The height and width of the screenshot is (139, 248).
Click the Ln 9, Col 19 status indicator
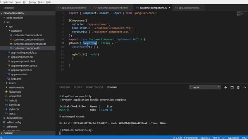tap(185, 137)
